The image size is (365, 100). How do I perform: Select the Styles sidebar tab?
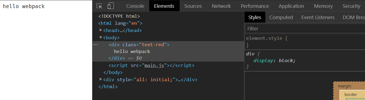(x=255, y=17)
